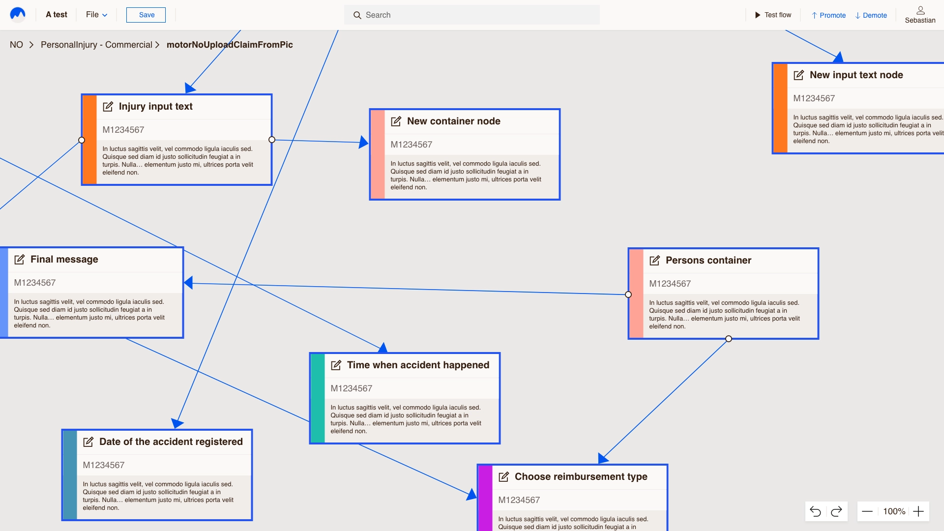Edit the Final message node

pos(20,260)
